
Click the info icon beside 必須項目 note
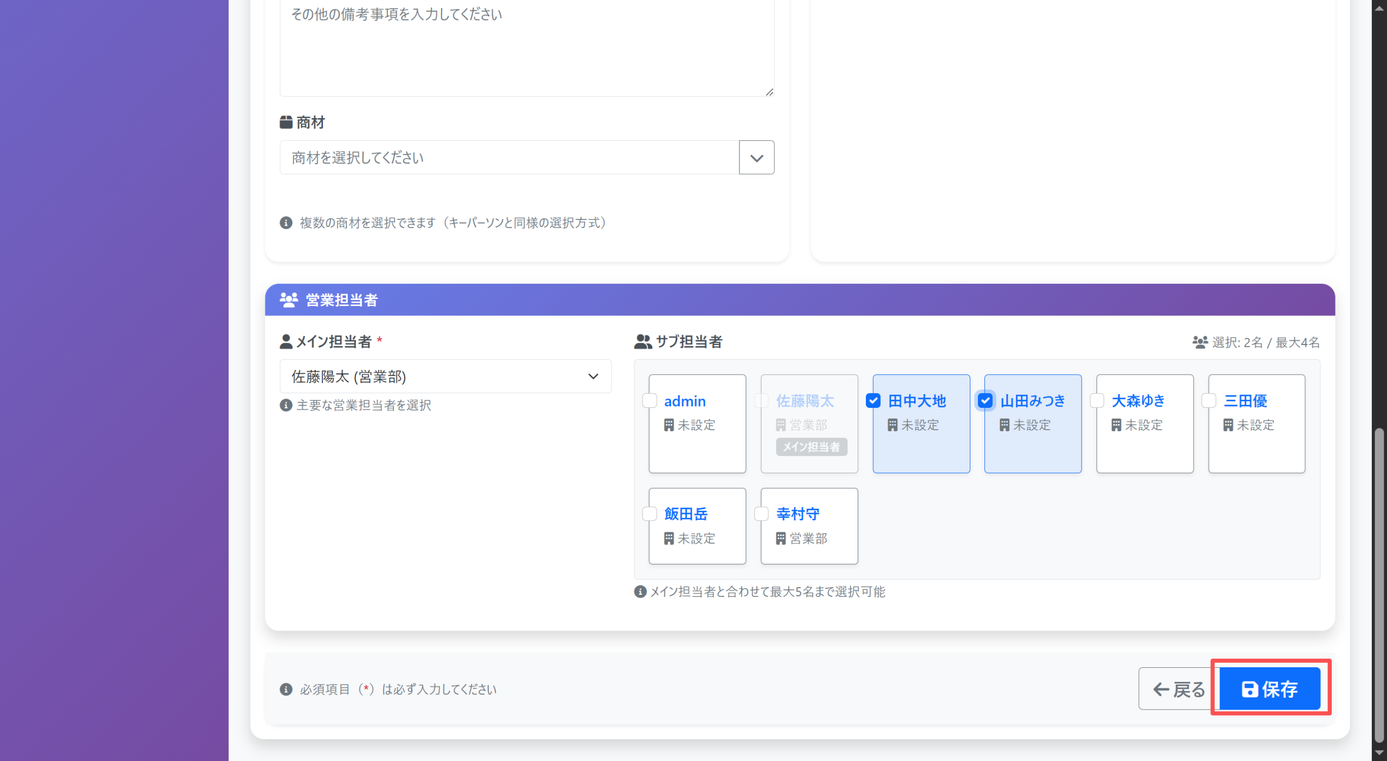click(x=286, y=689)
